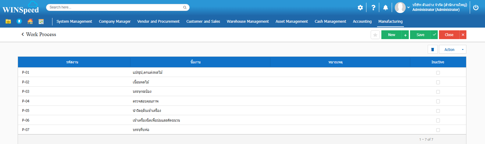Viewport: 485px width, 144px height.
Task: Open Warehouse Management menu
Action: 248,22
